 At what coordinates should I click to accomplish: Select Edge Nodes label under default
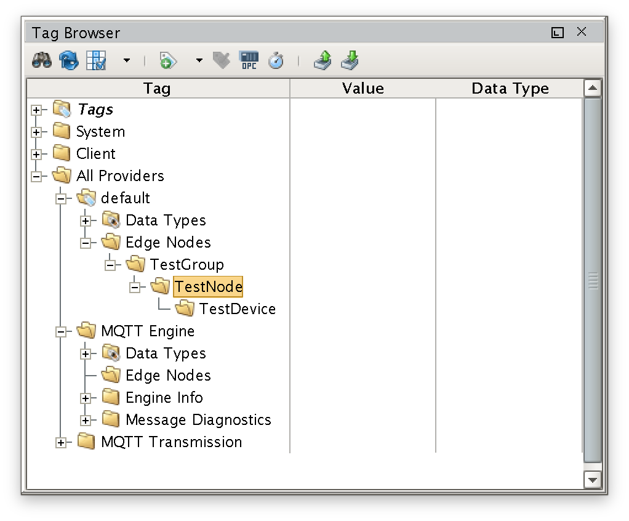tap(167, 243)
